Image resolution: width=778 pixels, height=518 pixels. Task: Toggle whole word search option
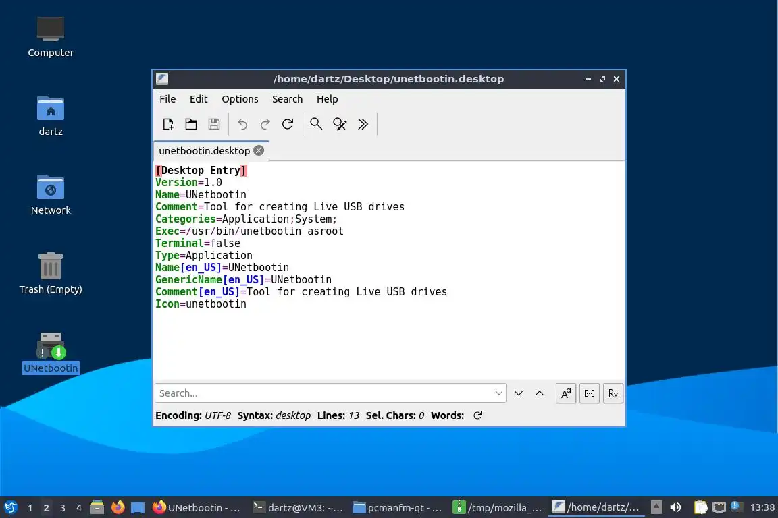590,393
